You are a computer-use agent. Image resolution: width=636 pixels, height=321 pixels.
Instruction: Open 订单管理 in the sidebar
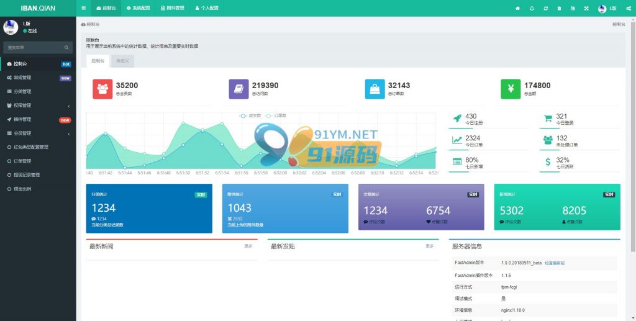pyautogui.click(x=38, y=161)
